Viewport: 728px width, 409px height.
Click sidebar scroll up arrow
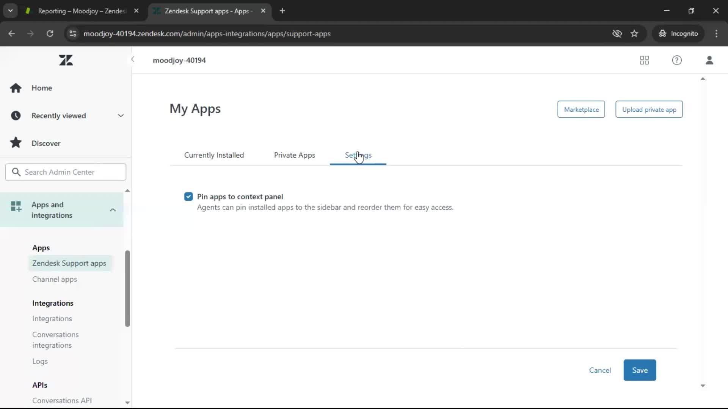(127, 190)
